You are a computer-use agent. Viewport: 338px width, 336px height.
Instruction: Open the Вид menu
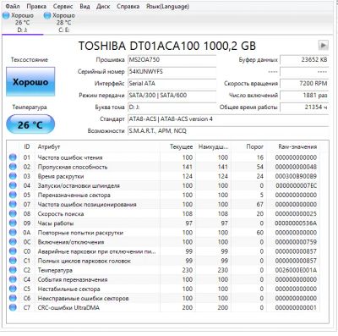(x=84, y=6)
